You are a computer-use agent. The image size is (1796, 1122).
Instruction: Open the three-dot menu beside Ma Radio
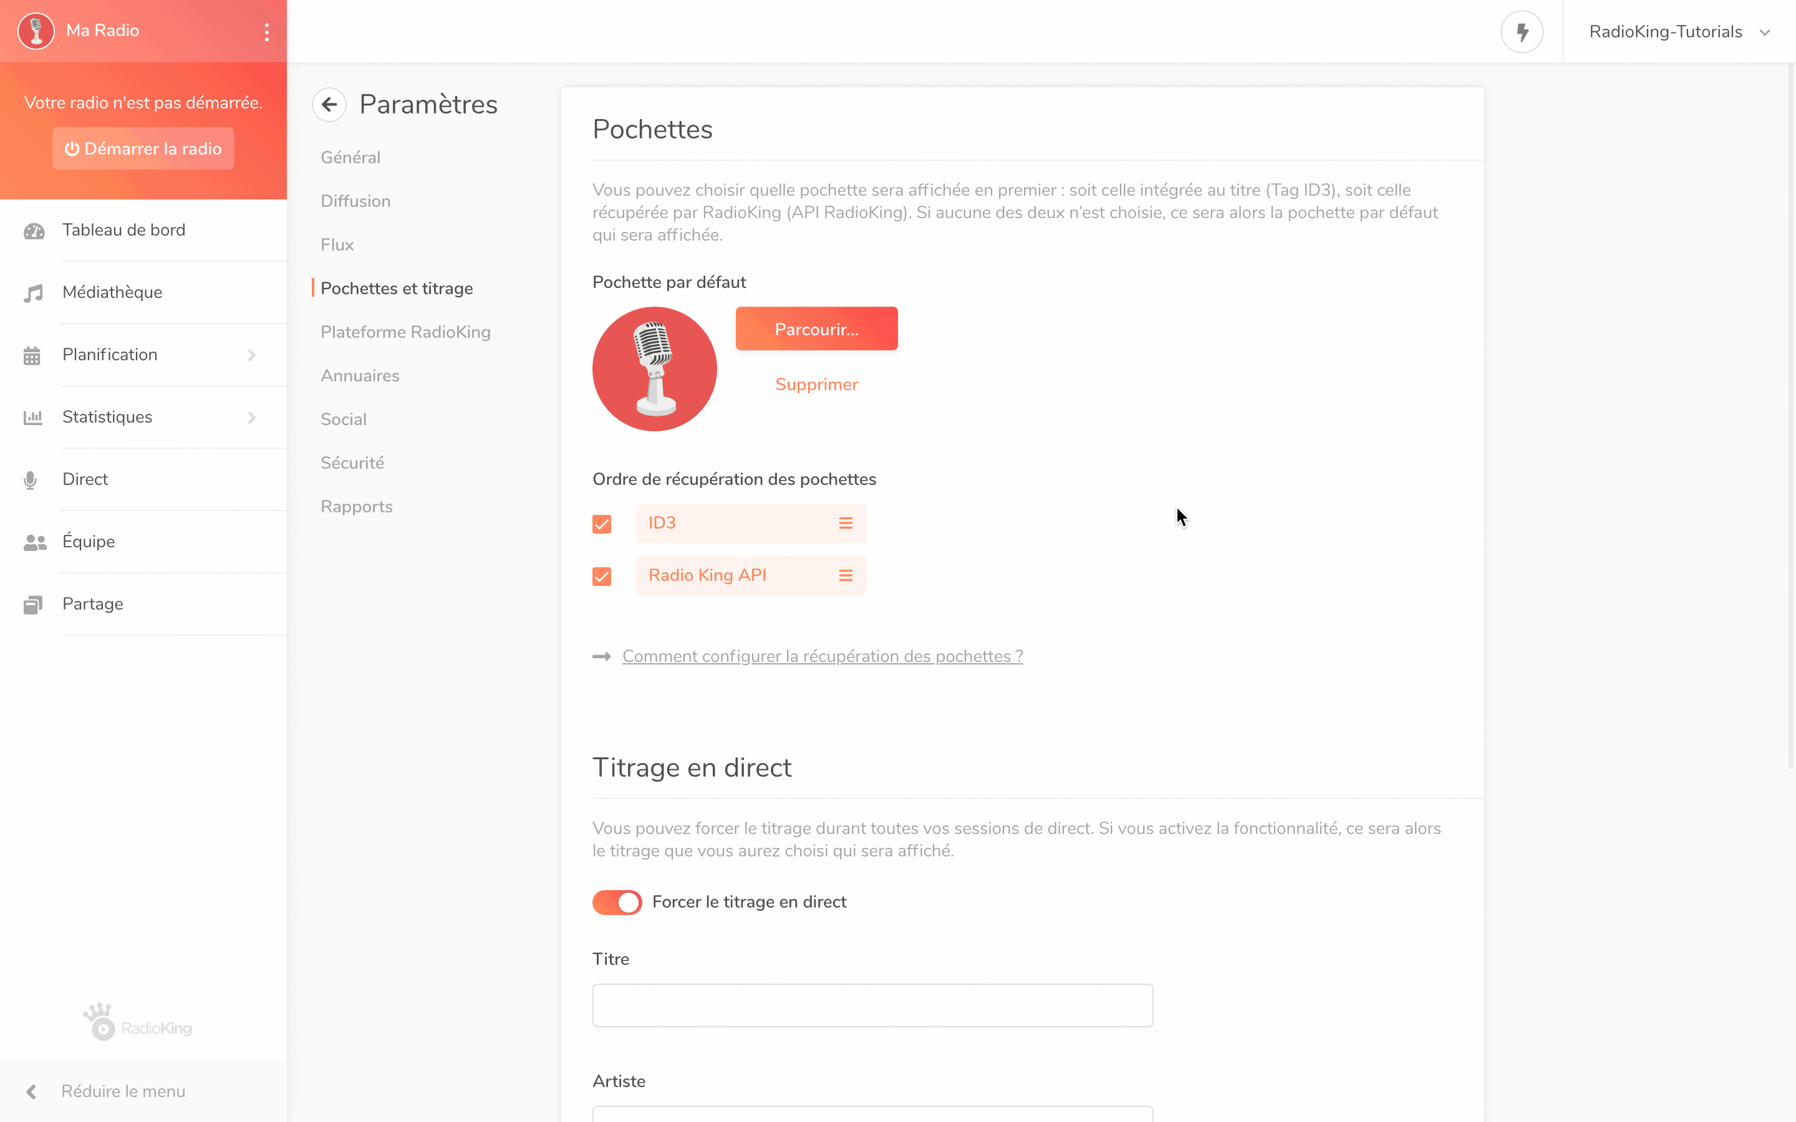(x=266, y=31)
